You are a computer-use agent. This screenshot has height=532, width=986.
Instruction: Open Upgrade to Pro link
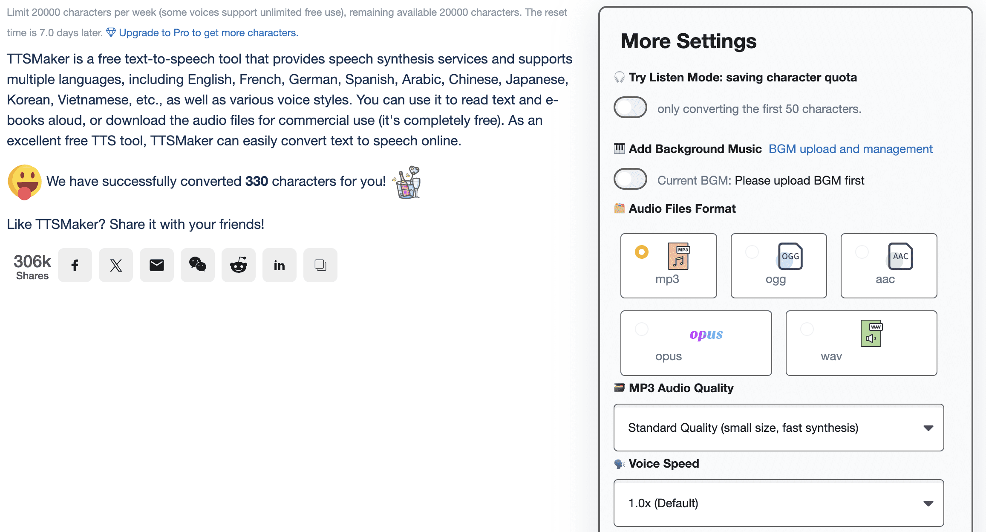click(x=208, y=33)
